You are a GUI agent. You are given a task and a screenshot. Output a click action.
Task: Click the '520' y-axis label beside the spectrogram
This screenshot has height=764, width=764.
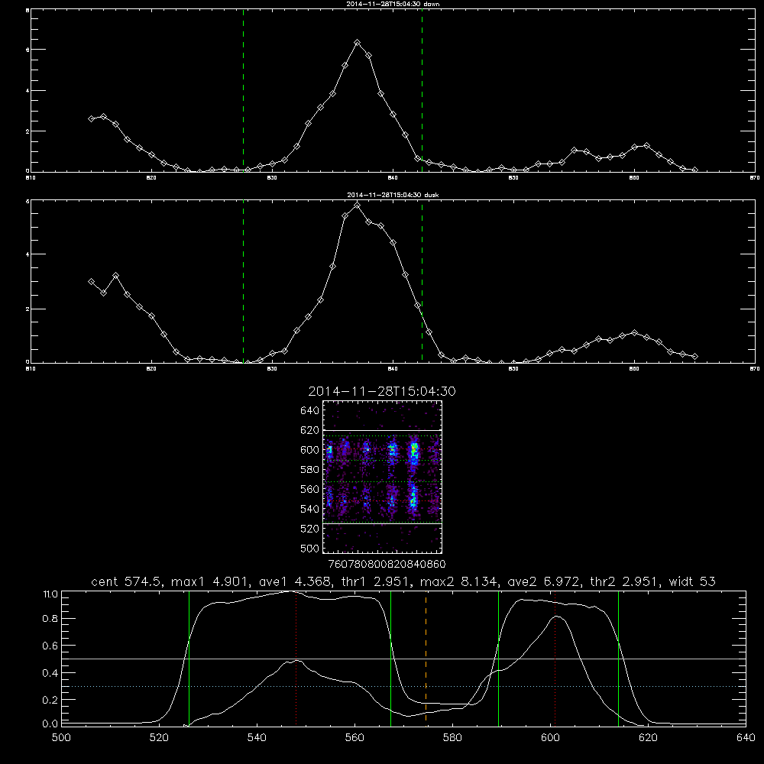[310, 529]
